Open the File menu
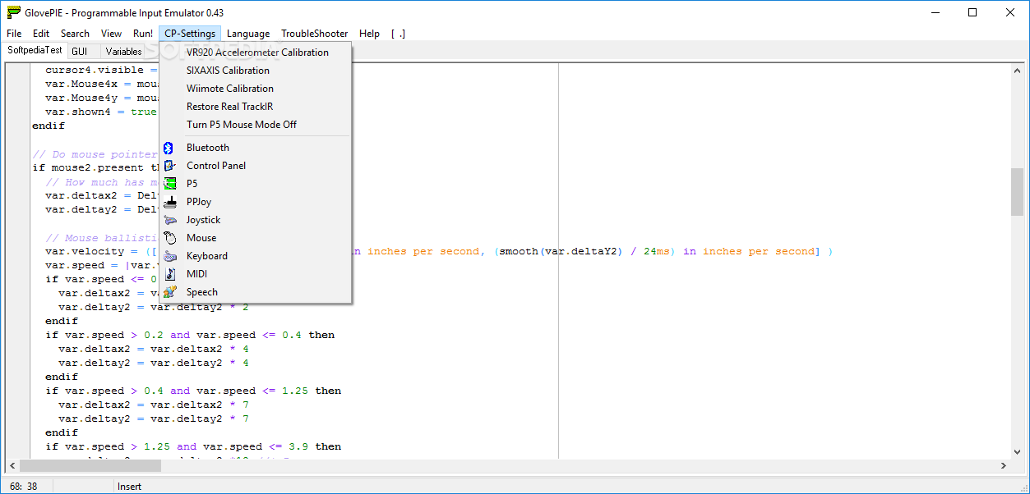The height and width of the screenshot is (494, 1030). 14,34
